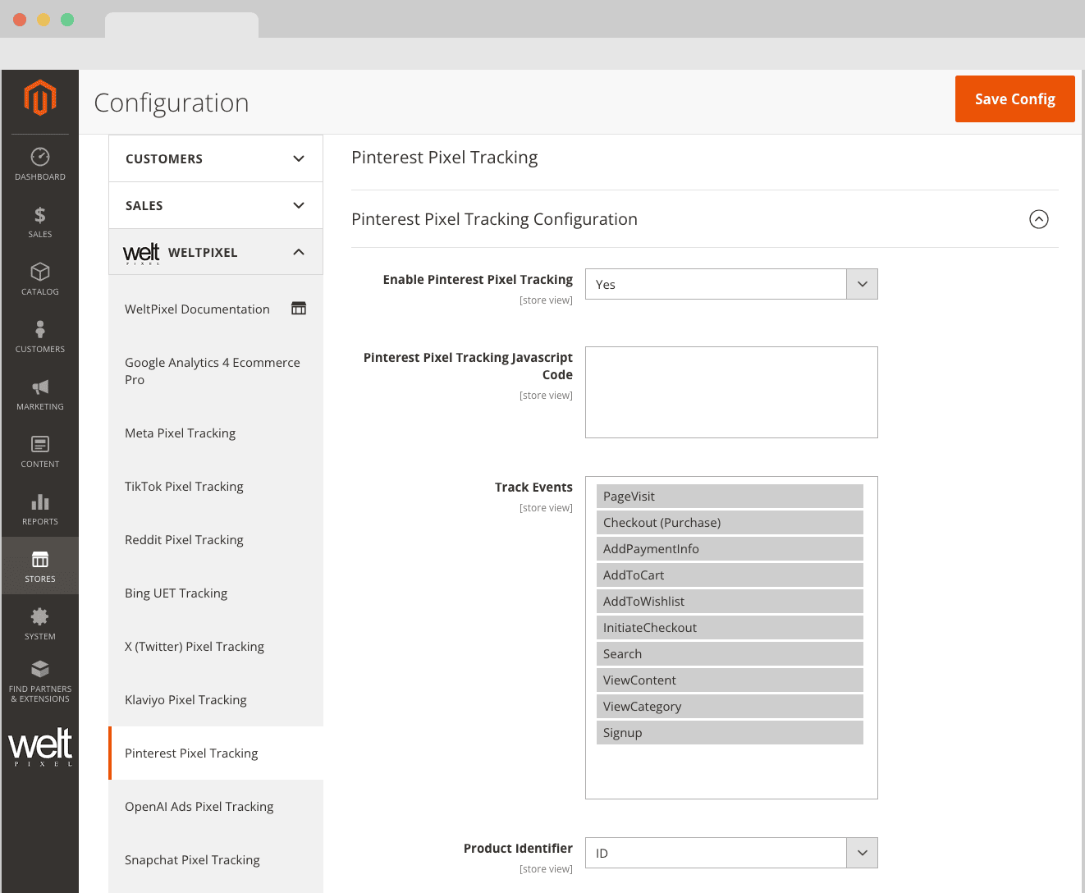Expand the CUSTOMERS configuration section
This screenshot has height=893, width=1085.
[216, 158]
